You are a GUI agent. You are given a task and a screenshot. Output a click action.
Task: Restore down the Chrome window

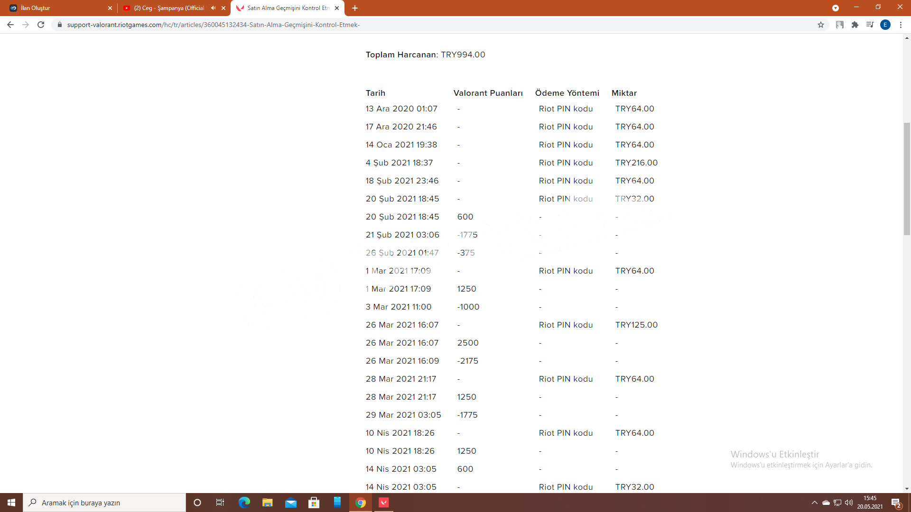pyautogui.click(x=878, y=7)
